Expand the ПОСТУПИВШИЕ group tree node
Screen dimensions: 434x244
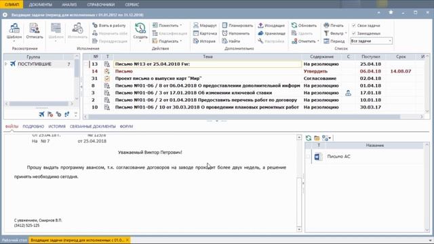tap(6, 64)
